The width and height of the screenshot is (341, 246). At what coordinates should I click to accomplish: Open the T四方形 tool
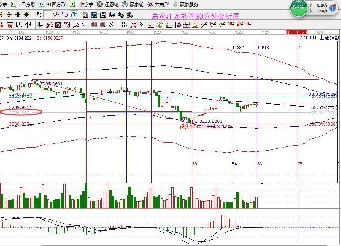coord(23,4)
